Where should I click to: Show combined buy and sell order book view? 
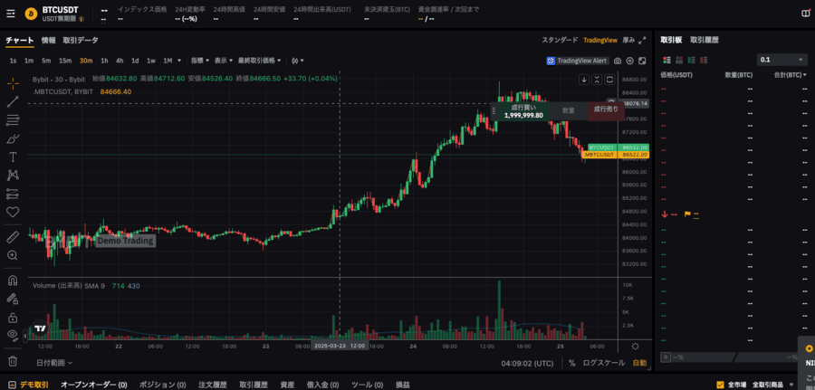[x=666, y=61]
